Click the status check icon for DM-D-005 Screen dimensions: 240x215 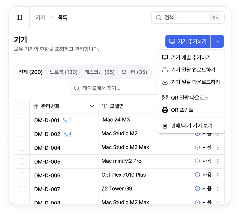198,161
